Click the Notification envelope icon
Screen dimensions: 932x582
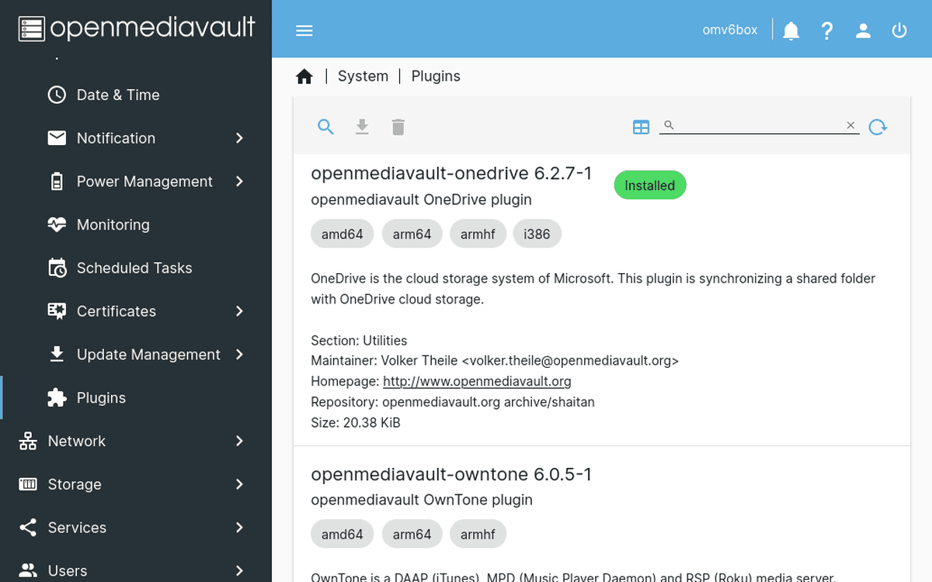[x=57, y=138]
